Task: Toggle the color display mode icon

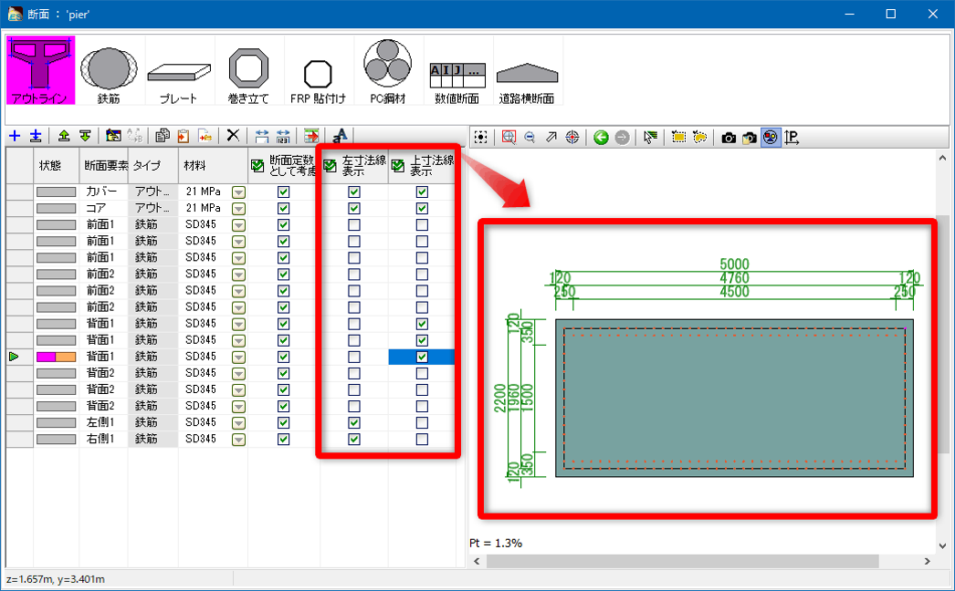Action: point(771,138)
